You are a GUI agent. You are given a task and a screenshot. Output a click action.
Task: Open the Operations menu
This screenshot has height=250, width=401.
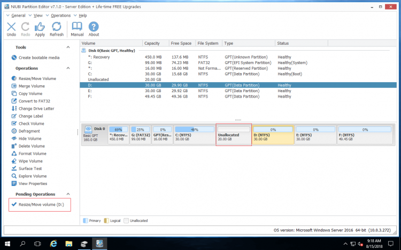(60, 15)
